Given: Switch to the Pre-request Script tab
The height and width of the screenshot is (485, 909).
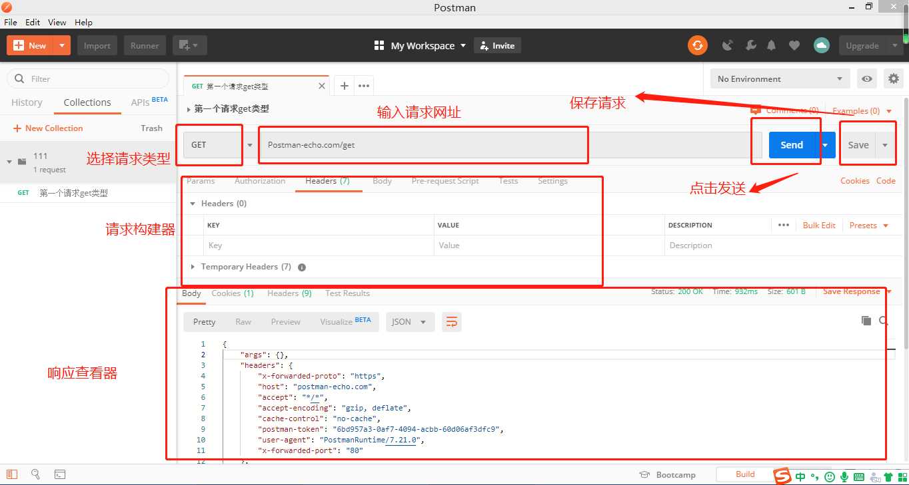Looking at the screenshot, I should coord(445,181).
